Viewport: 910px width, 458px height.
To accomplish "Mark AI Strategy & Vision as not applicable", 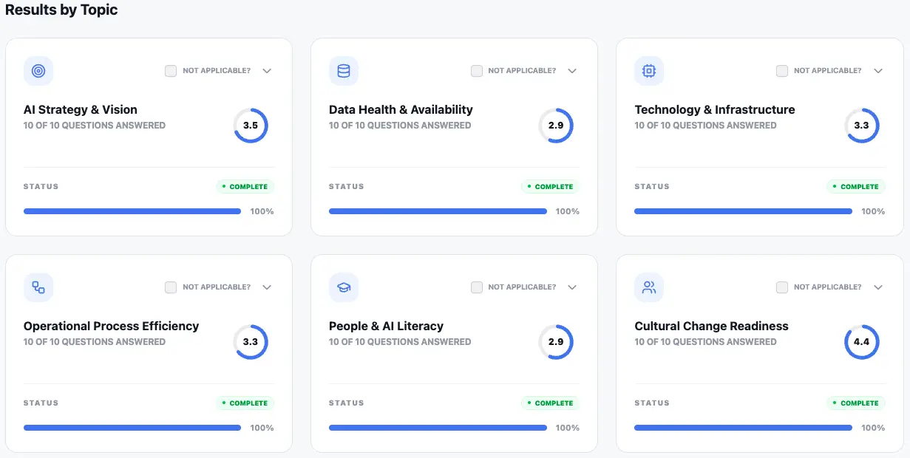I will pos(171,71).
